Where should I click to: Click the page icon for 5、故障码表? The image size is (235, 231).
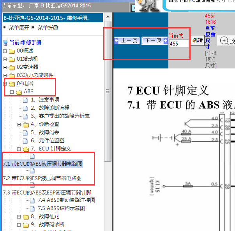point(25,133)
